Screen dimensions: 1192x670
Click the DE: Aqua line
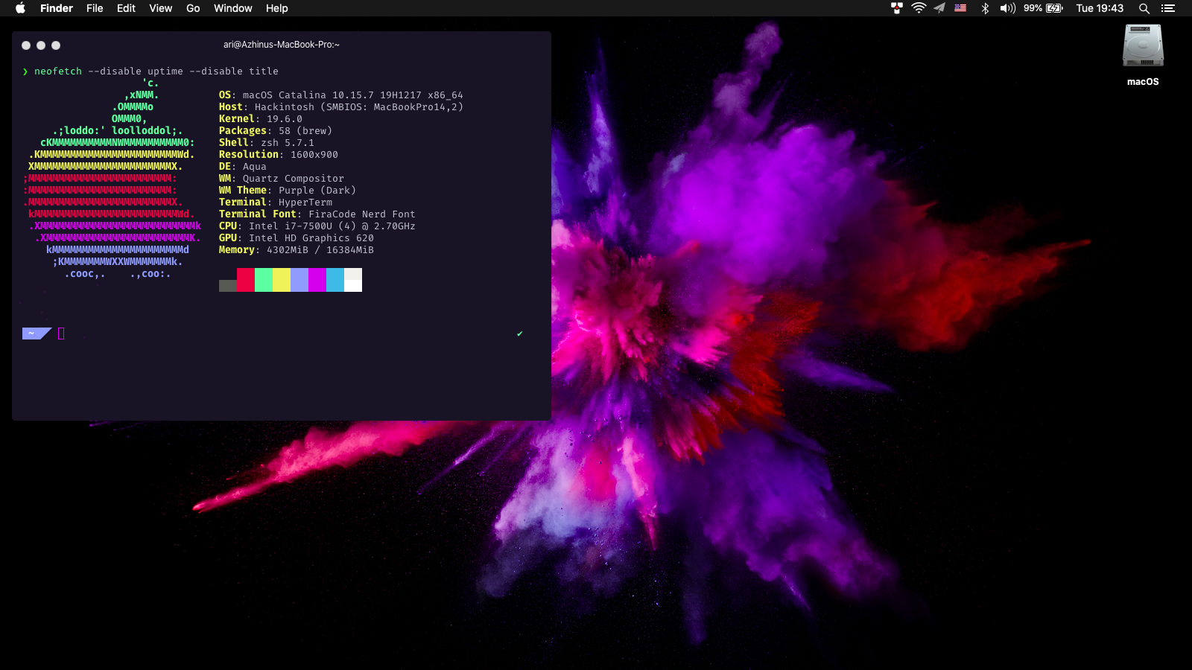(243, 167)
